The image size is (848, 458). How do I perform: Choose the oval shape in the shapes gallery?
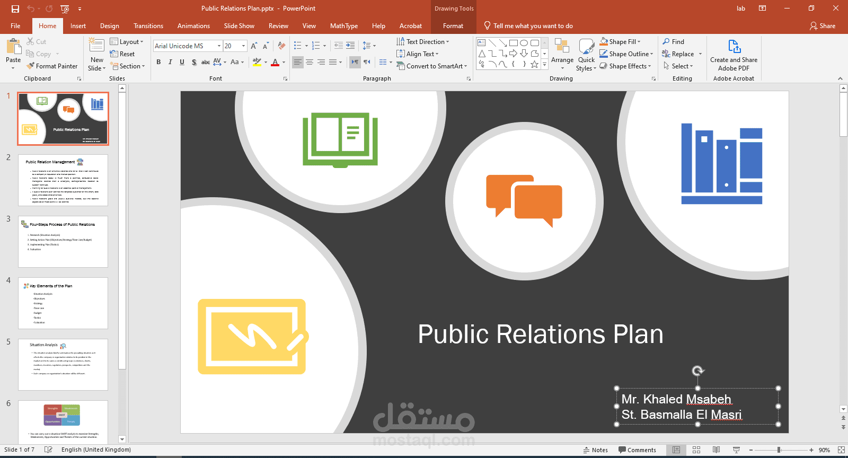point(524,43)
